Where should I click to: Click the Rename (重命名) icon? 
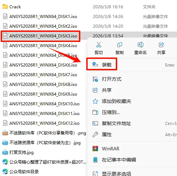pos(140,45)
